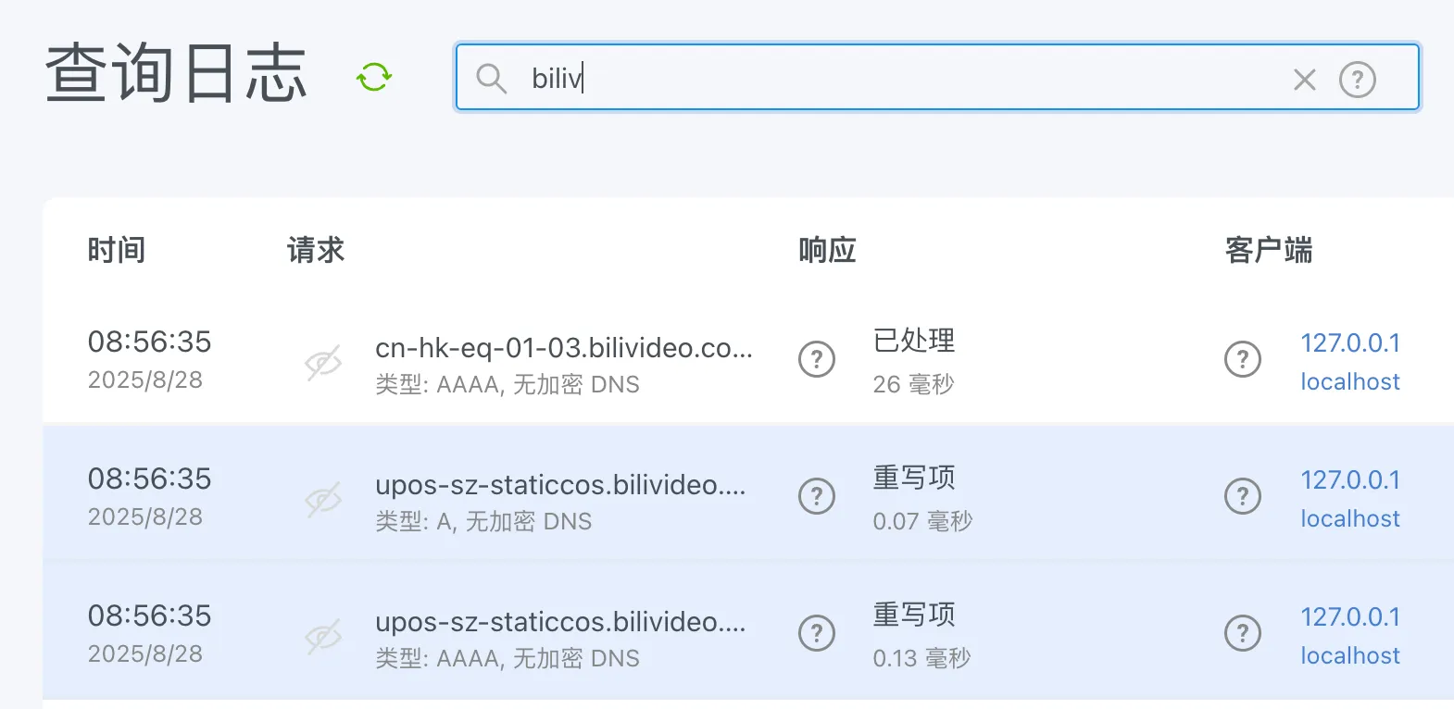
Task: Select the cn-hk-eq-01-03.bilivideo domain entry
Action: pos(563,348)
